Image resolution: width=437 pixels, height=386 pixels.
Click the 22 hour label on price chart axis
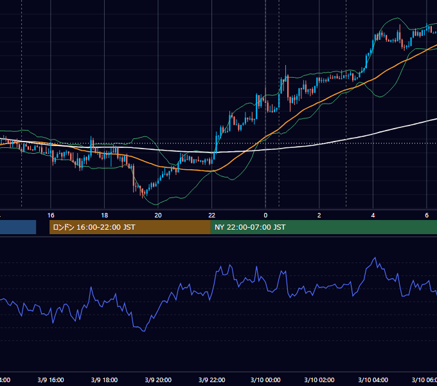212,216
